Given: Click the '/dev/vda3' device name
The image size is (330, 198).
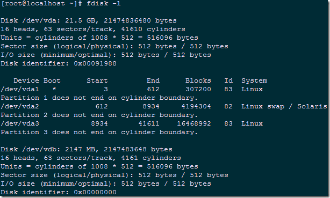Looking at the screenshot, I should click(x=20, y=123).
